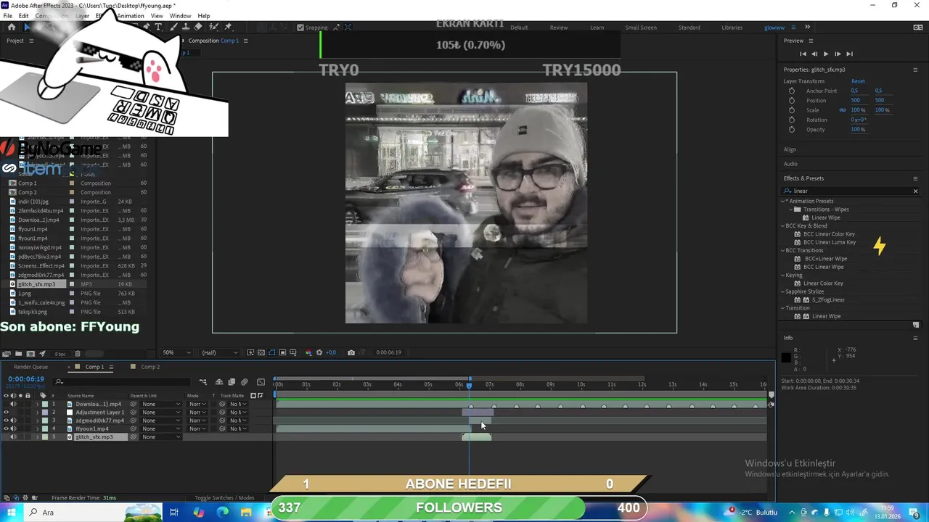The width and height of the screenshot is (929, 522).
Task: Jump to first frame in Preview
Action: [x=803, y=54]
